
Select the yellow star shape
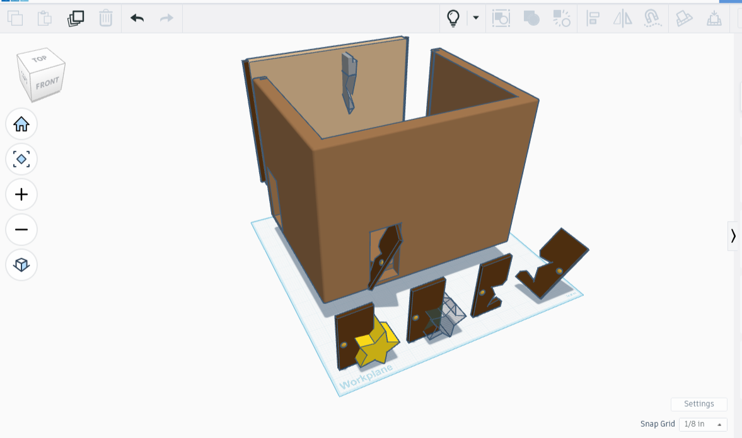380,346
